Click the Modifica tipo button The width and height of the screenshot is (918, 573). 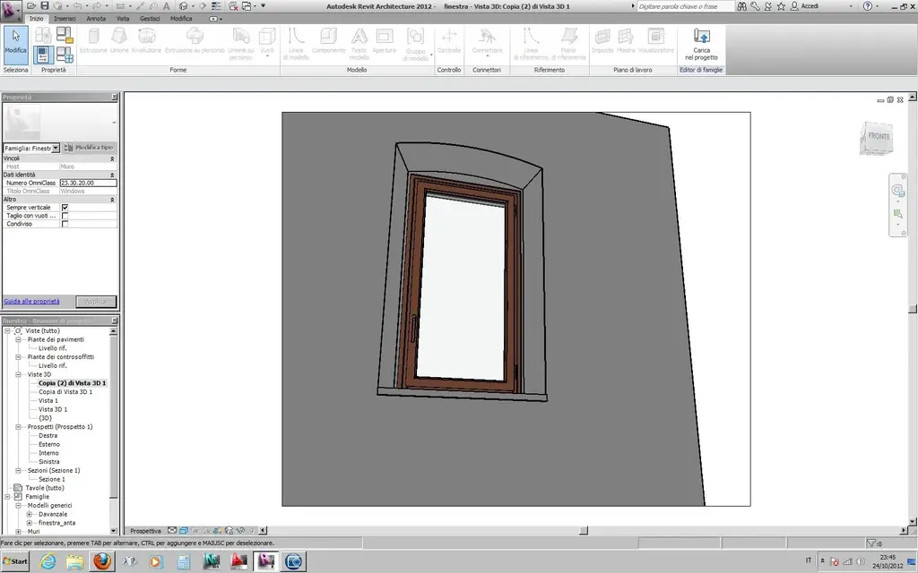[x=90, y=148]
